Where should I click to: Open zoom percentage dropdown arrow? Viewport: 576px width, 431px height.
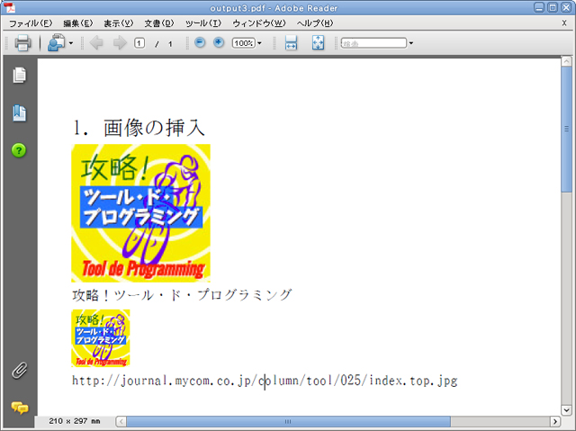tap(260, 43)
